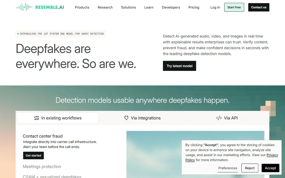Click the workflows icon beside "In existing workflows"
This screenshot has width=285, height=178.
tap(37, 118)
